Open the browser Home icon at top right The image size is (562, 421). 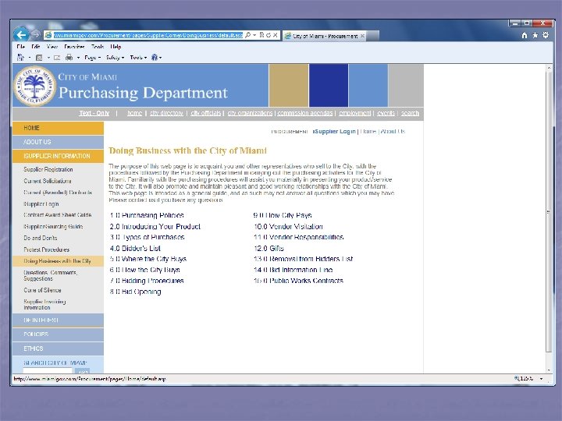click(x=525, y=35)
